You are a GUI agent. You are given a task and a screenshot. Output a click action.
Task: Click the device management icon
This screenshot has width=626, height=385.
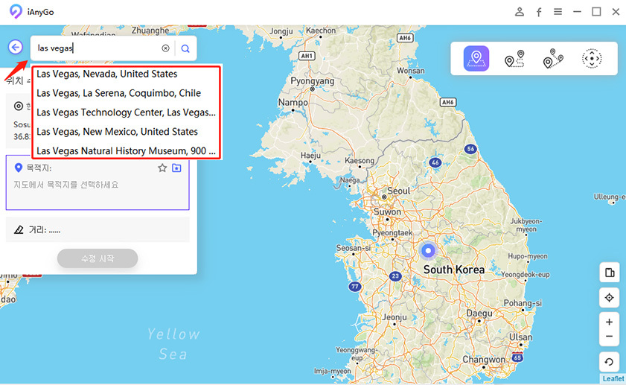click(609, 273)
